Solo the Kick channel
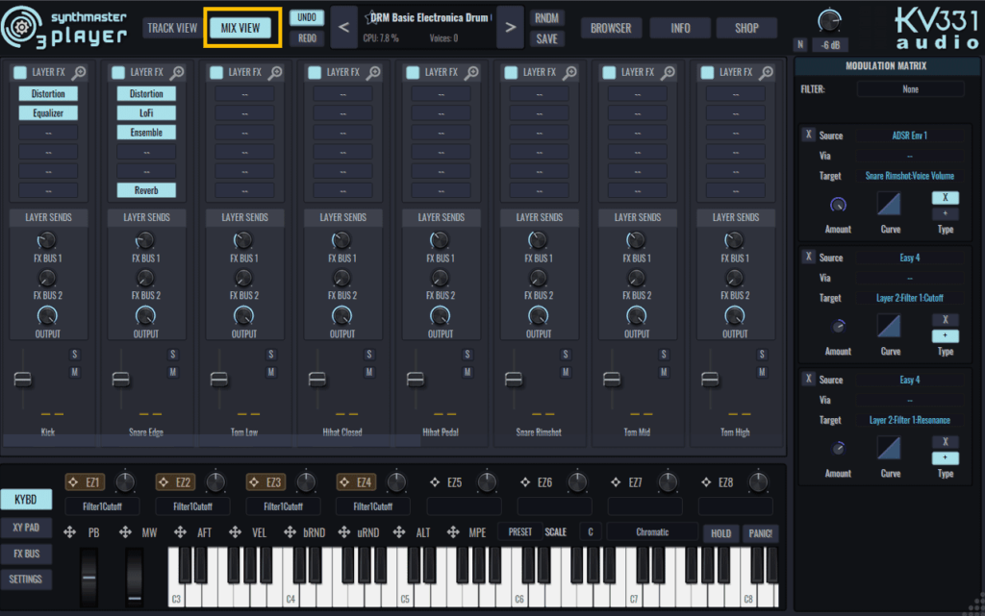The height and width of the screenshot is (616, 985). (x=74, y=355)
